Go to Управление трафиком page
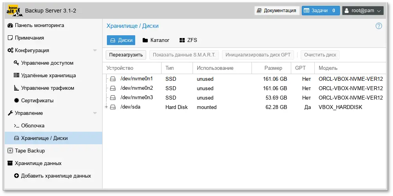This screenshot has width=393, height=196. (x=53, y=88)
